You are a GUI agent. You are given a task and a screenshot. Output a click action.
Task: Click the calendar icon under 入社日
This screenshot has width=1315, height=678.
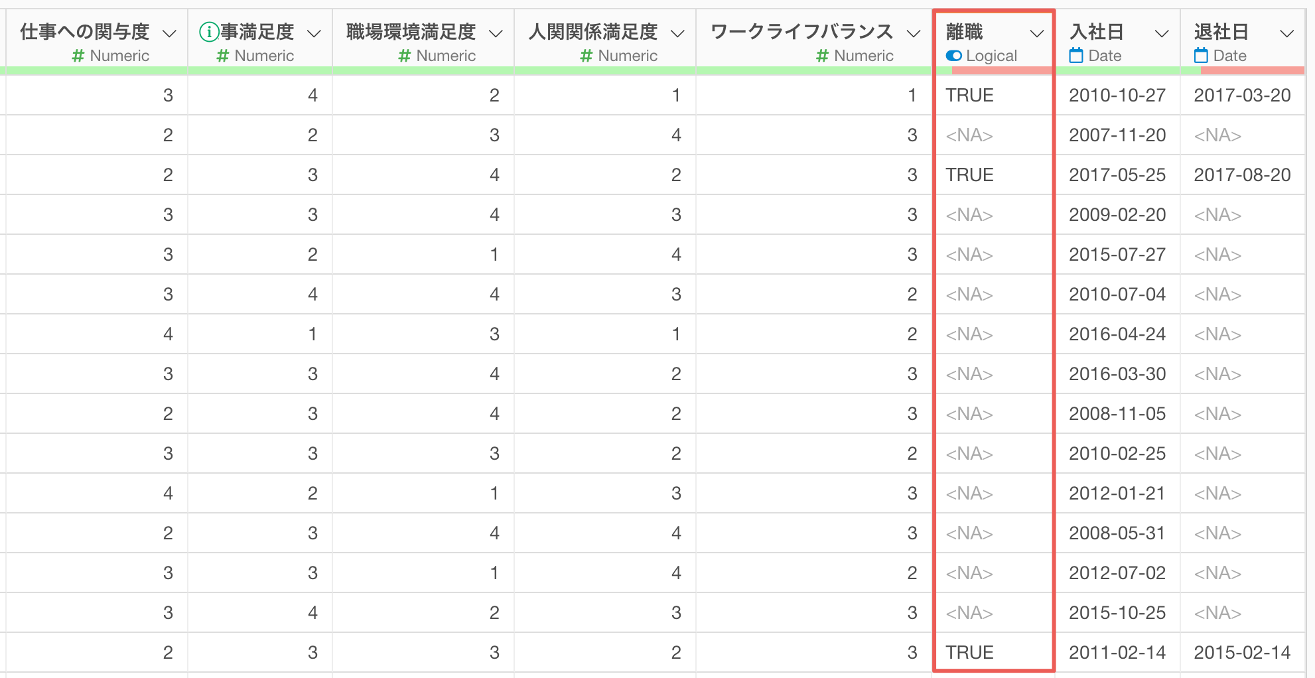pyautogui.click(x=1076, y=56)
